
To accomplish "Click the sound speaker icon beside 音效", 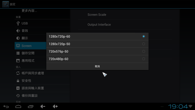I will point(18,31).
